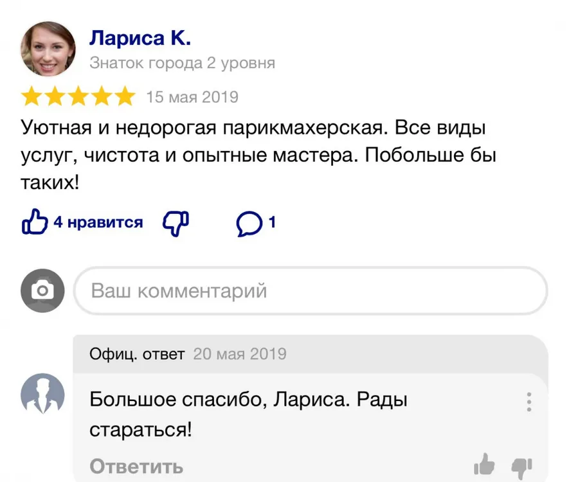Click the comment count "1"
This screenshot has height=482, width=569.
coord(272,222)
